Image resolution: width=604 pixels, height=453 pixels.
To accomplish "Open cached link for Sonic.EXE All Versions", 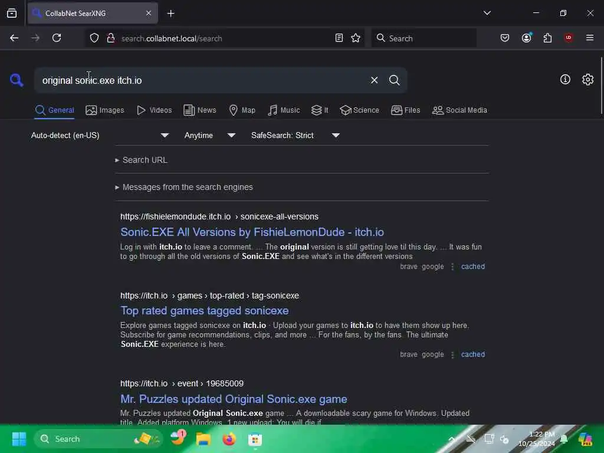I will pyautogui.click(x=472, y=267).
